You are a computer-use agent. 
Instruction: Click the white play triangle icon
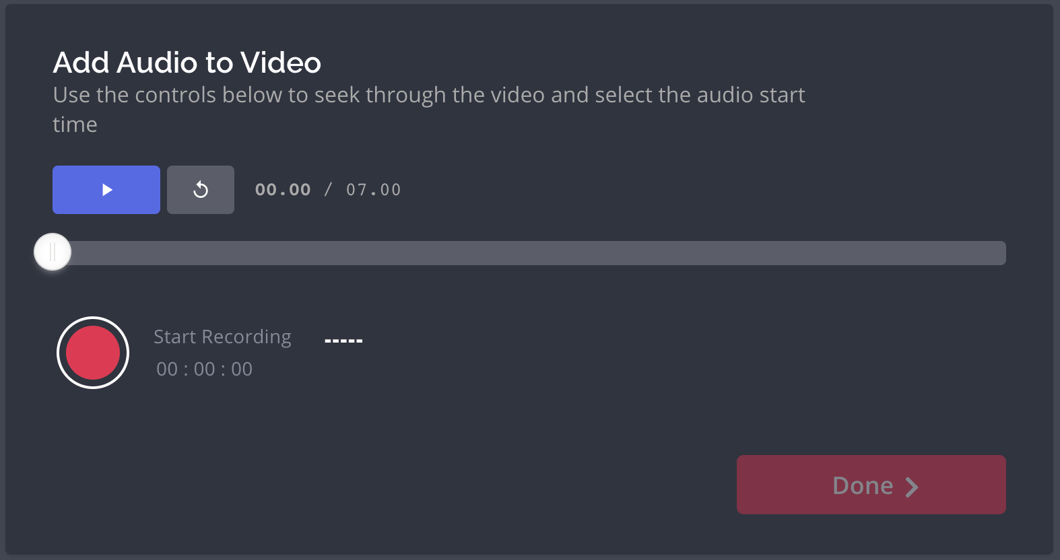coord(107,190)
